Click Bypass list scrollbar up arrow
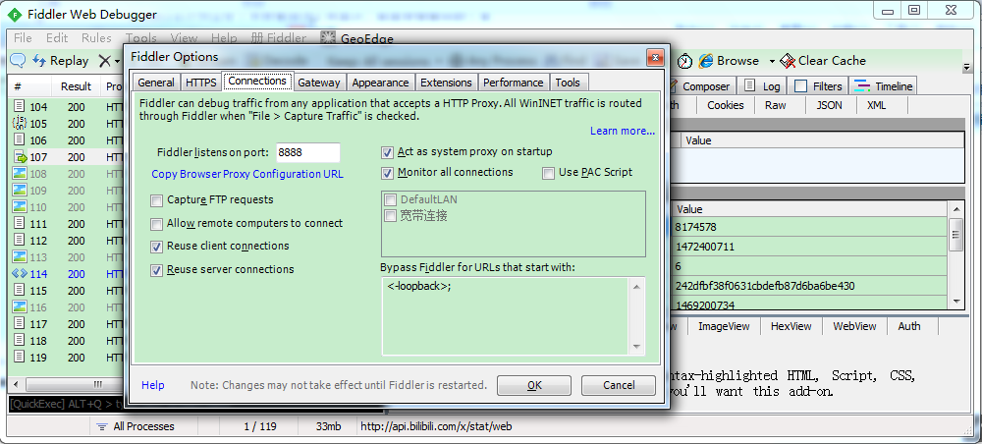The width and height of the screenshot is (982, 444). [636, 287]
